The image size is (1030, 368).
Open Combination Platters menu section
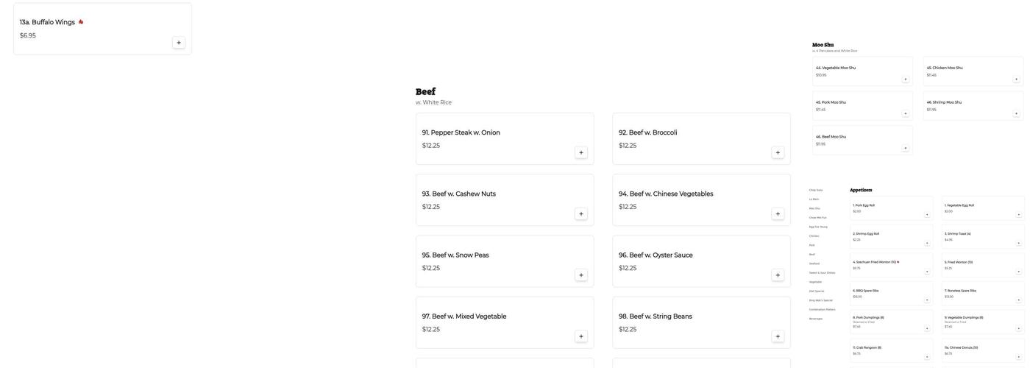coord(822,309)
